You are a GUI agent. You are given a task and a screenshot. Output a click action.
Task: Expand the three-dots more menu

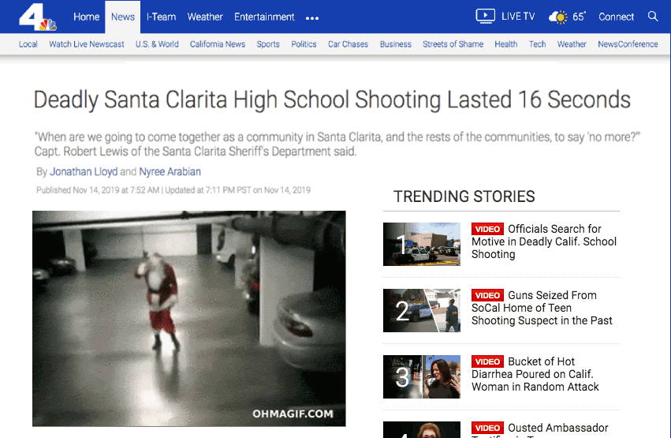click(x=312, y=18)
